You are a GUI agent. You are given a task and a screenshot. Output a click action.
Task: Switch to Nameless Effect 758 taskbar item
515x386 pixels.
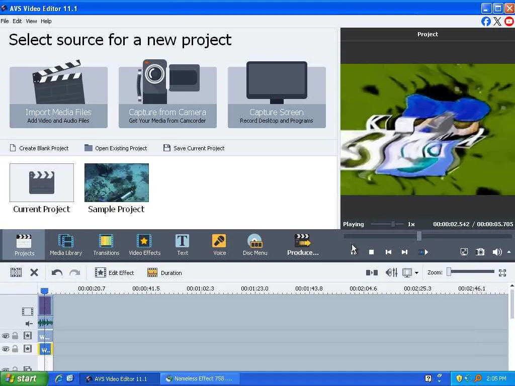pos(200,378)
